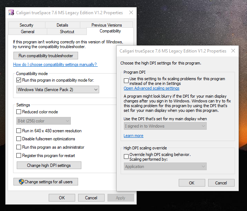This screenshot has width=247, height=211.
Task: Enable Run in 640 x 480 screen resolution
Action: [x=19, y=131]
